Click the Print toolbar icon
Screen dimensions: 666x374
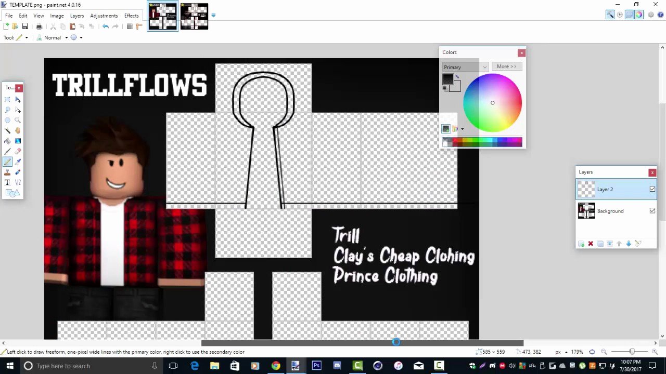pos(39,26)
